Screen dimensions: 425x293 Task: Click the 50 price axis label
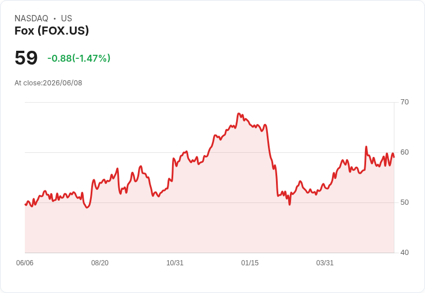pos(404,202)
